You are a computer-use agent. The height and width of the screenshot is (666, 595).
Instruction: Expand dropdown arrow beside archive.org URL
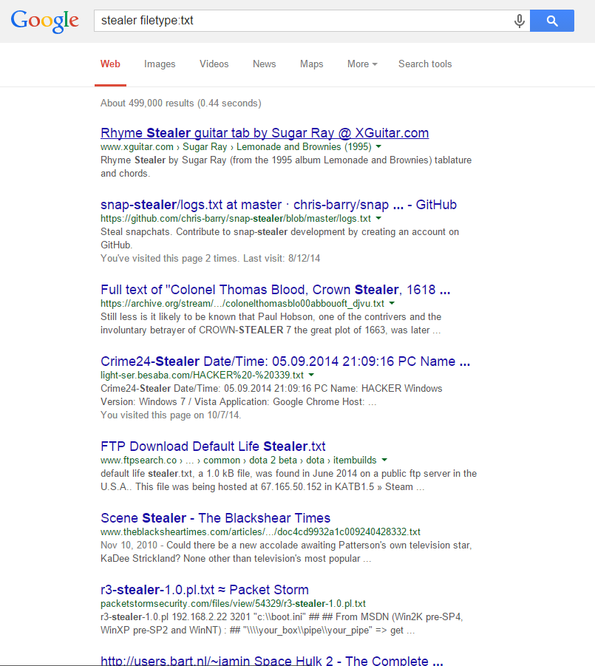392,303
